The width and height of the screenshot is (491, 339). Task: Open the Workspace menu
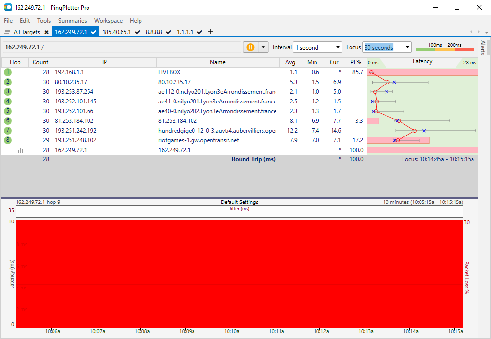(108, 21)
